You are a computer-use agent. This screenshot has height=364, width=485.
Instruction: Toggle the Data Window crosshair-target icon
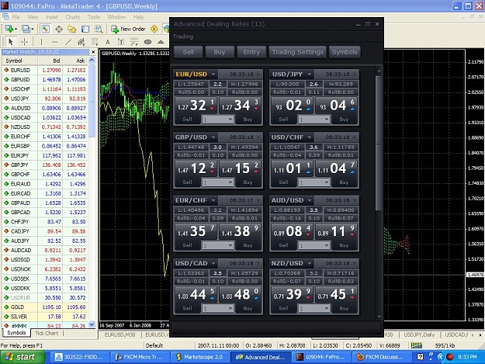[59, 29]
